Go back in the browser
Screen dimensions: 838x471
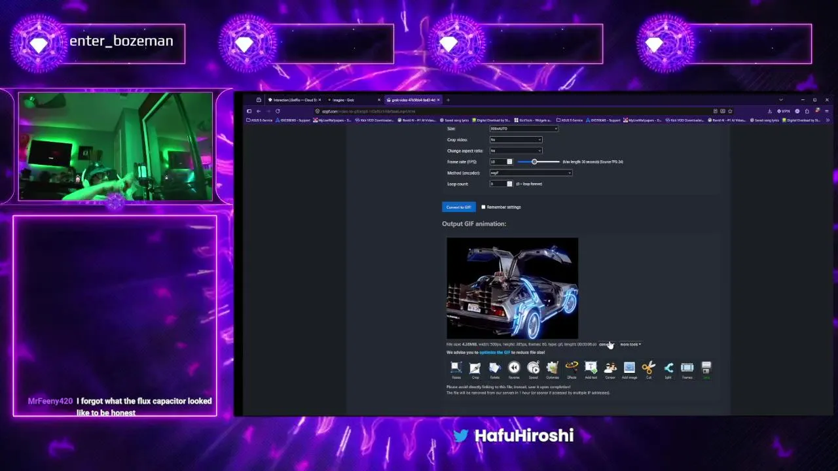(x=259, y=111)
